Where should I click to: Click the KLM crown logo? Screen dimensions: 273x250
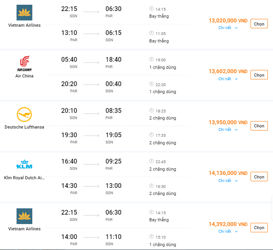click(x=24, y=165)
